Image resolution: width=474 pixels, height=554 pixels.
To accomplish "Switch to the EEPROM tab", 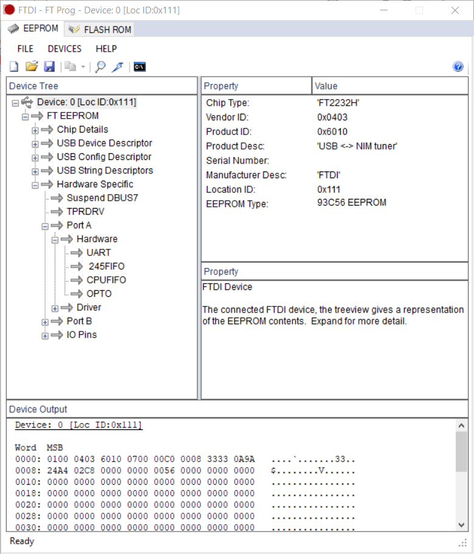I will (33, 29).
